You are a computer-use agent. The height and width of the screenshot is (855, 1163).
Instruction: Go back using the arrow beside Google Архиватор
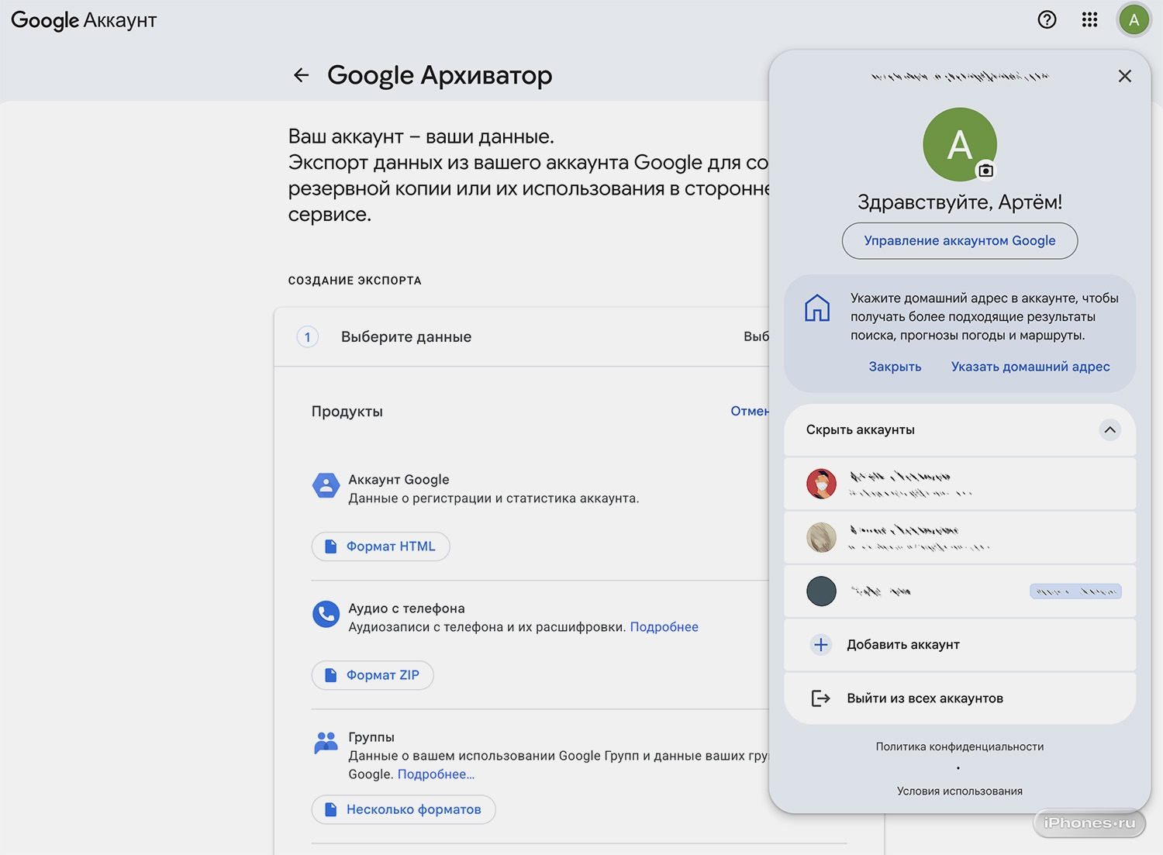click(301, 75)
